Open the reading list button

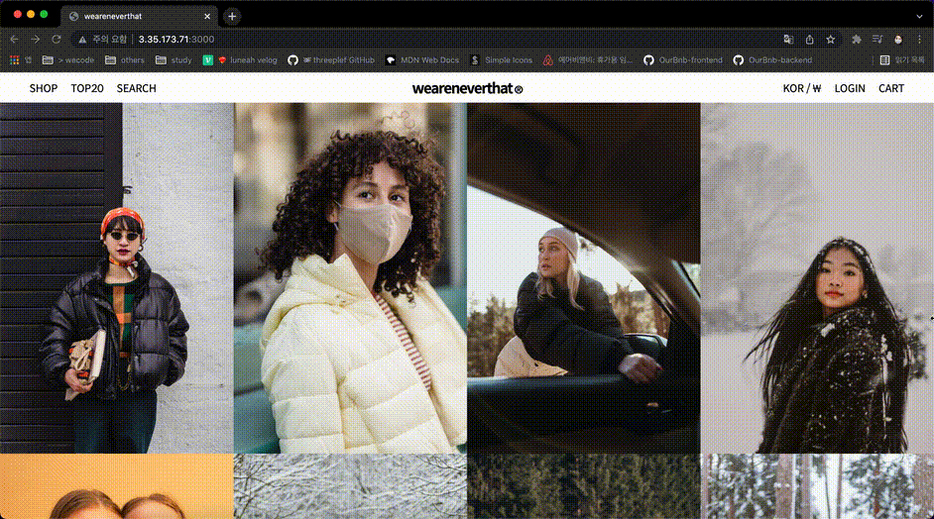click(x=902, y=60)
